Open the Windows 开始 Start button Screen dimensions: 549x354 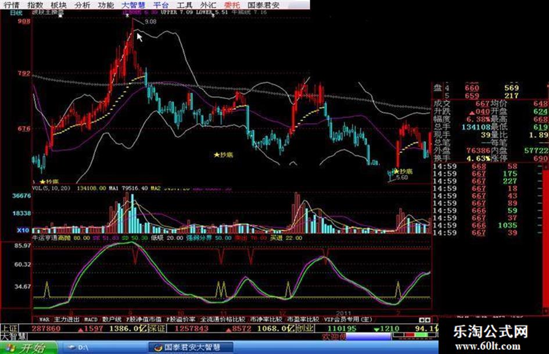(28, 348)
